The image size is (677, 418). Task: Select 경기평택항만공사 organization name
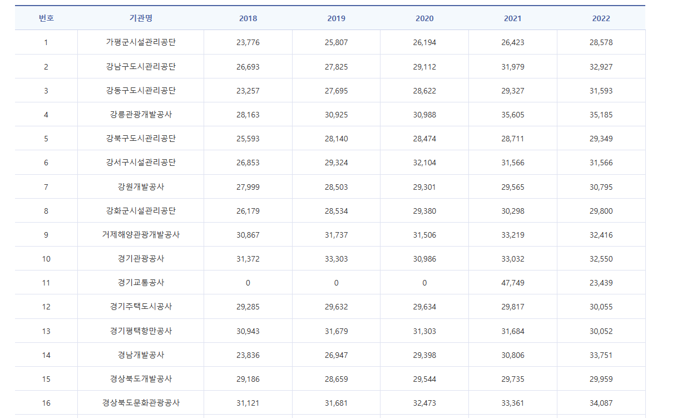(x=141, y=331)
